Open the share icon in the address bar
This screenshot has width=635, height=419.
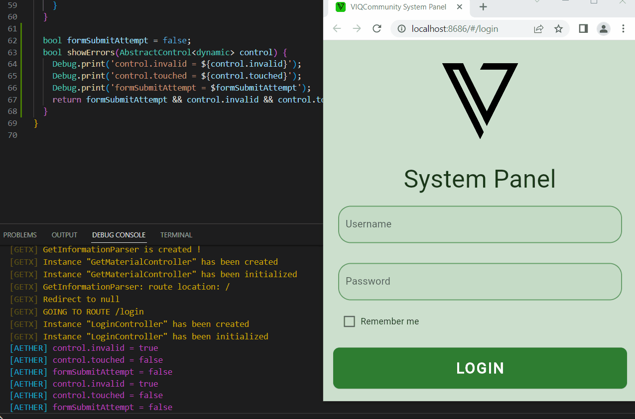tap(538, 28)
